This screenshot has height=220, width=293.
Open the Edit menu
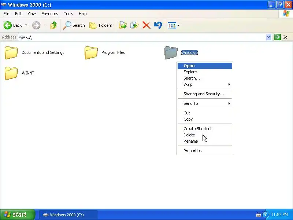pyautogui.click(x=18, y=14)
